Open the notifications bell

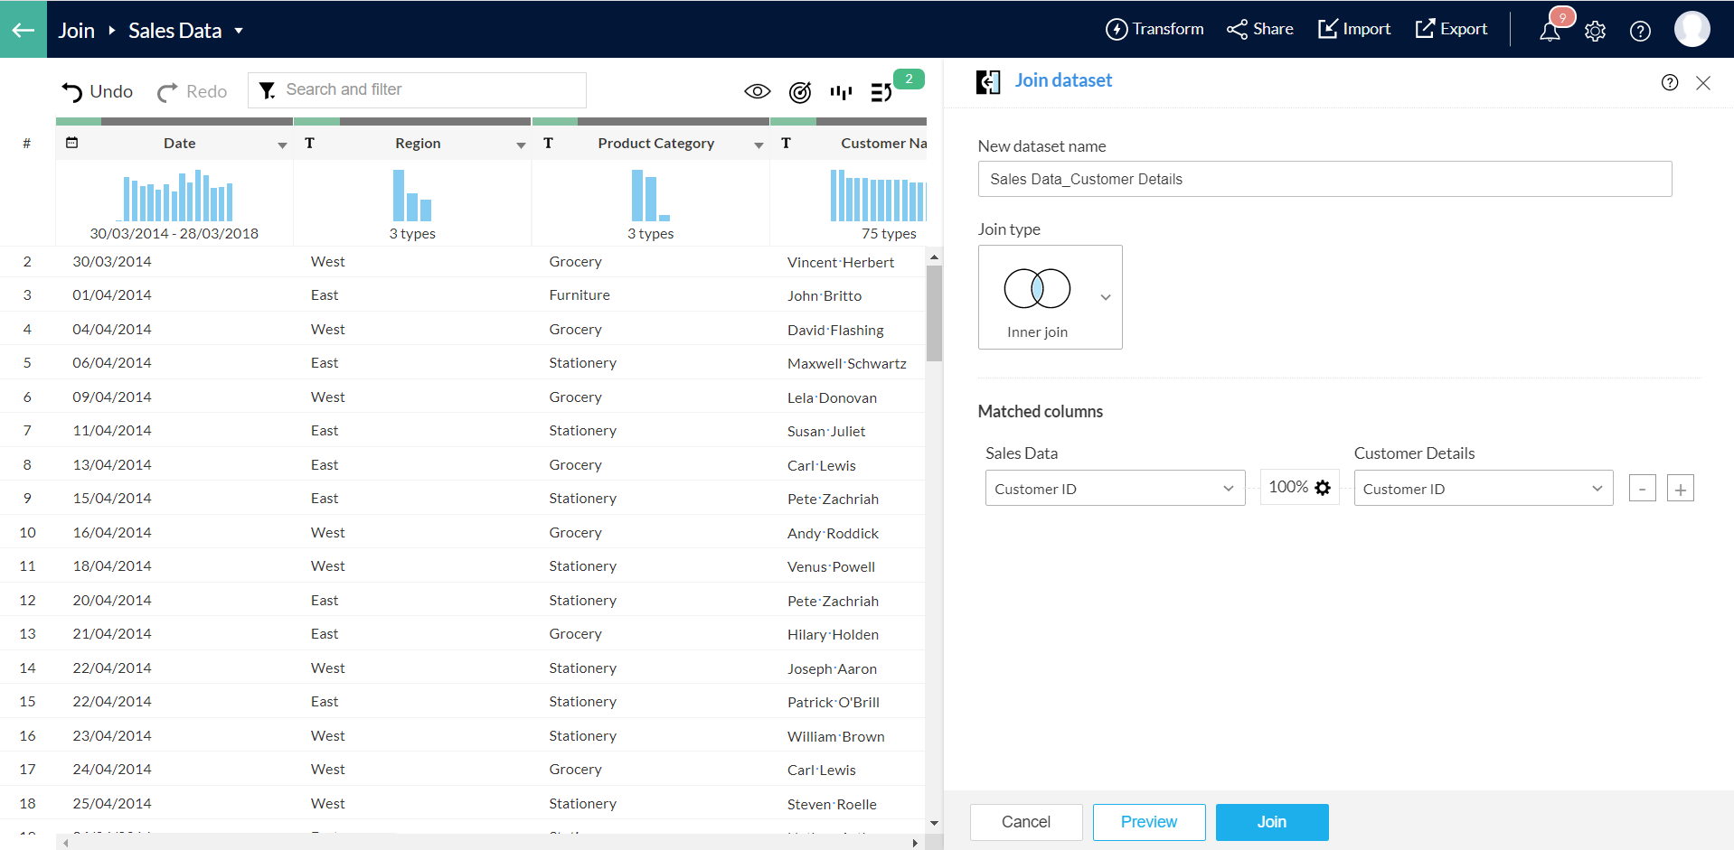(1550, 31)
